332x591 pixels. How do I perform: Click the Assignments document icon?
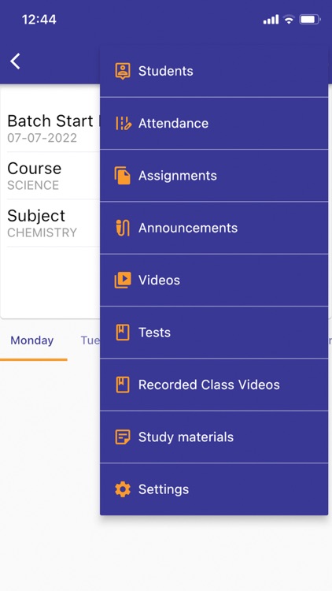pos(123,176)
